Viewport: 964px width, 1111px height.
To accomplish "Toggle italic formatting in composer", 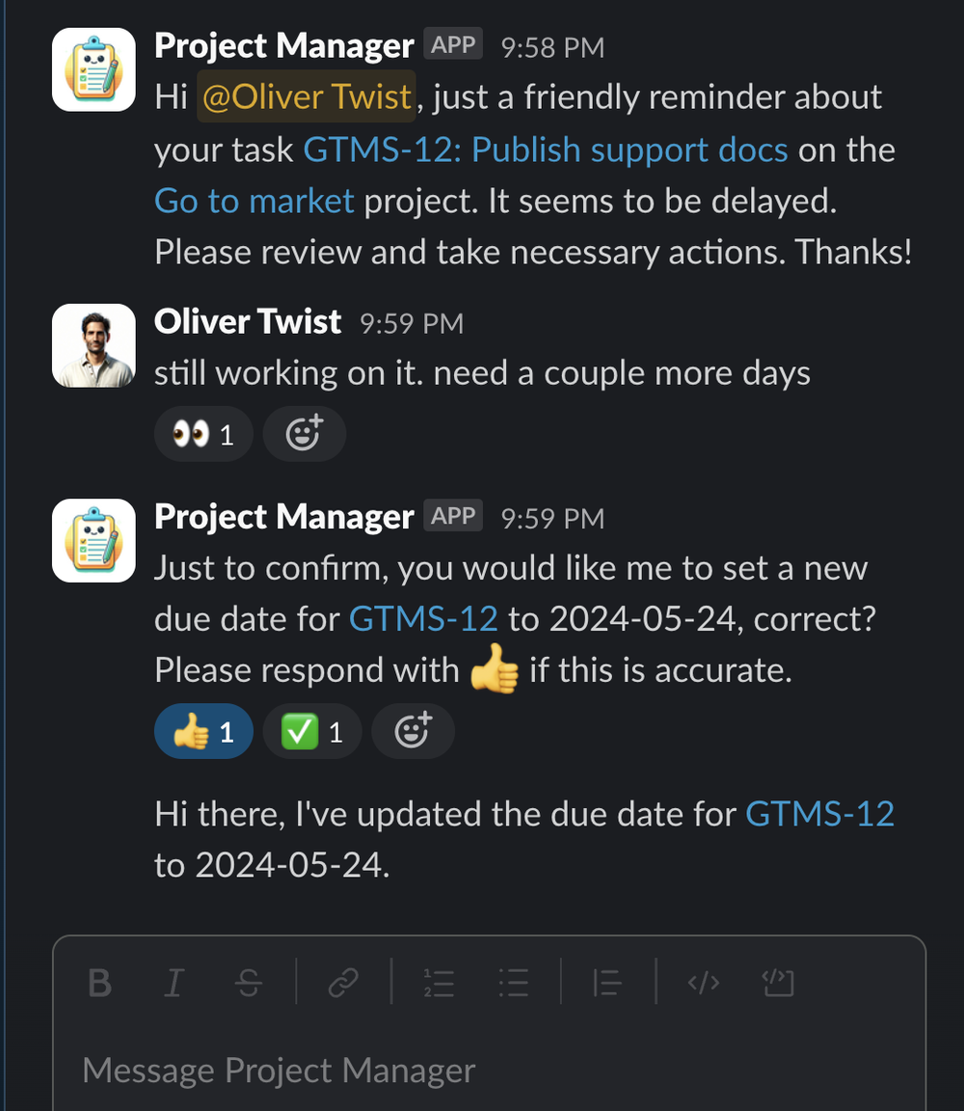I will coord(174,983).
